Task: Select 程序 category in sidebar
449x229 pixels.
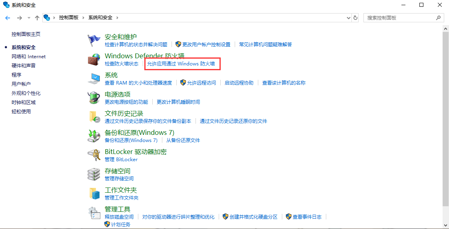Action: pyautogui.click(x=16, y=75)
